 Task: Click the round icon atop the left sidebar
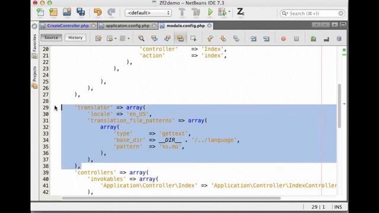click(x=34, y=26)
